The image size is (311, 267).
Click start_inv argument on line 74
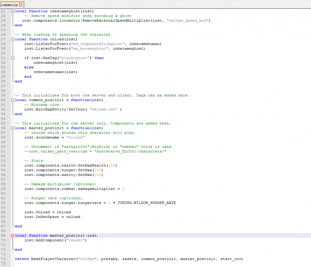coord(230,259)
